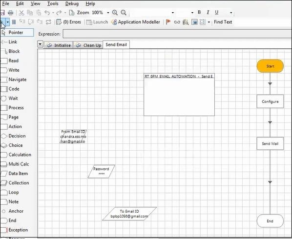Click the Print icon in toolbar

10,13
